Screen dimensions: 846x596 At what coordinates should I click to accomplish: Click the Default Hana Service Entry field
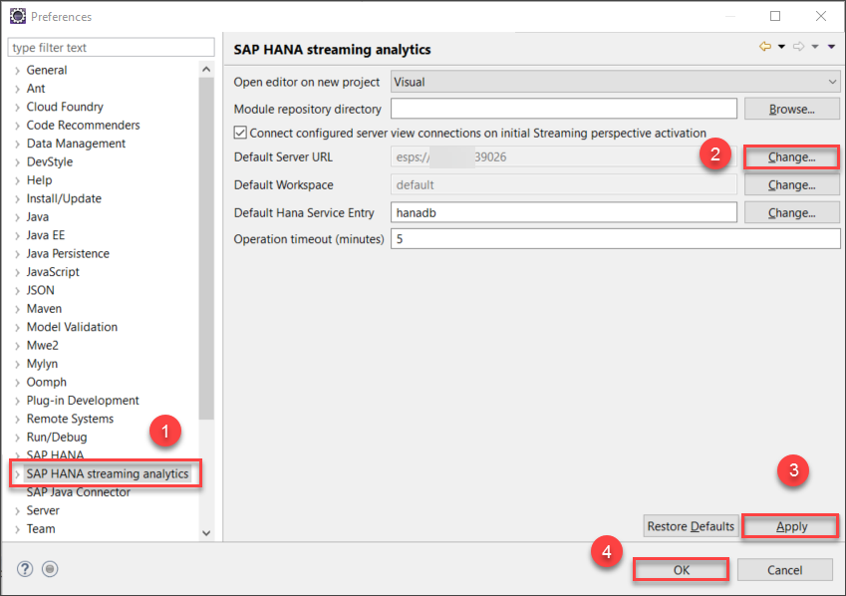point(564,212)
